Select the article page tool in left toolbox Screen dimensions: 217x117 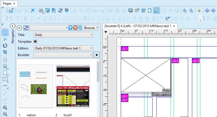coord(5,60)
